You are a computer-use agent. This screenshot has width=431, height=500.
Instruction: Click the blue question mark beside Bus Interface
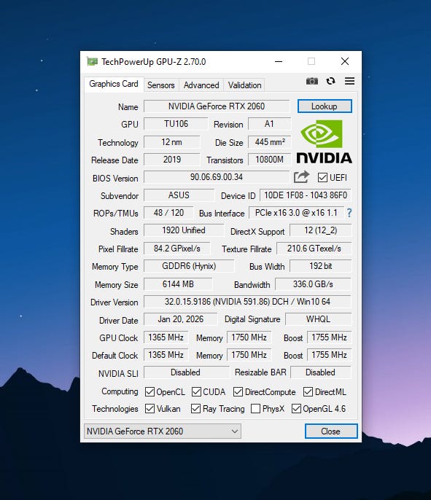[349, 213]
